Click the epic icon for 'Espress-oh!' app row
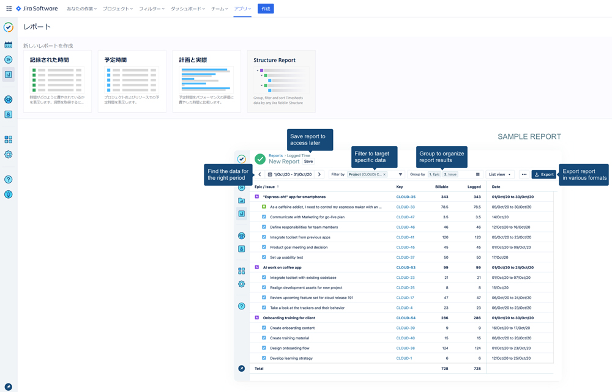Screen dimensions: 612x392 [x=257, y=196]
